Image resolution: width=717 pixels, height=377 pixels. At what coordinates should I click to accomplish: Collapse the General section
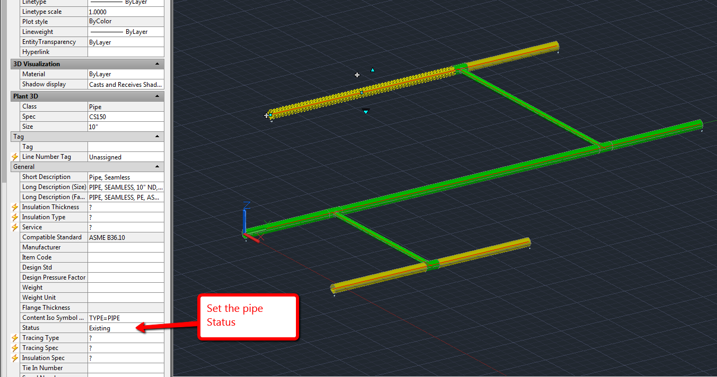pyautogui.click(x=157, y=167)
